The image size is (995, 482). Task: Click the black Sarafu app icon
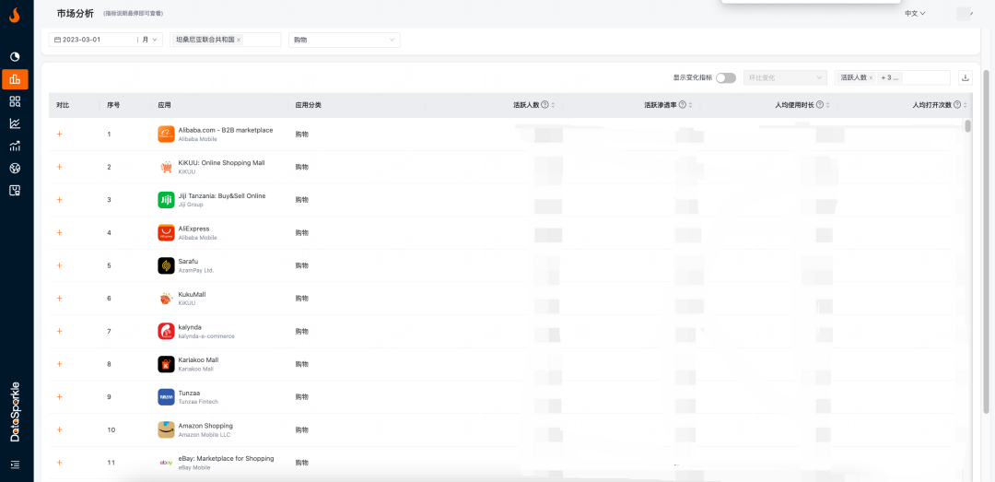pos(166,265)
